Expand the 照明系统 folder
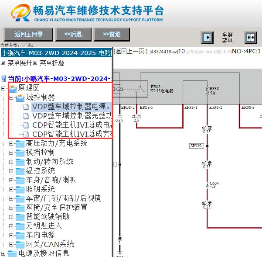262x257 pixels. (x=11, y=189)
